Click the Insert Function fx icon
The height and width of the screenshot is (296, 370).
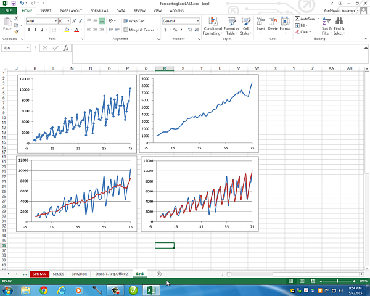[66, 48]
